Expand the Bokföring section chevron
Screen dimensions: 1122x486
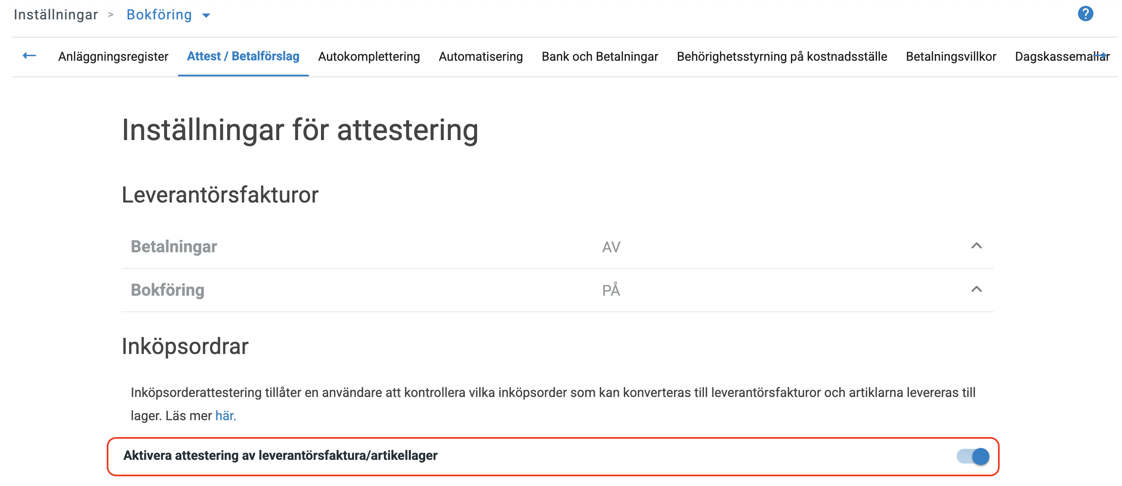pyautogui.click(x=976, y=289)
